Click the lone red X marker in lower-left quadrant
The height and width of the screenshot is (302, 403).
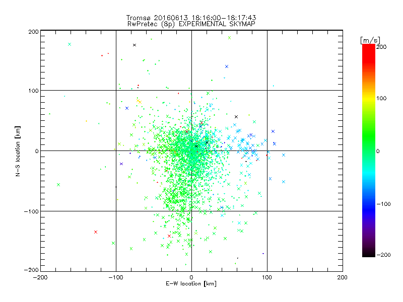pyautogui.click(x=96, y=232)
